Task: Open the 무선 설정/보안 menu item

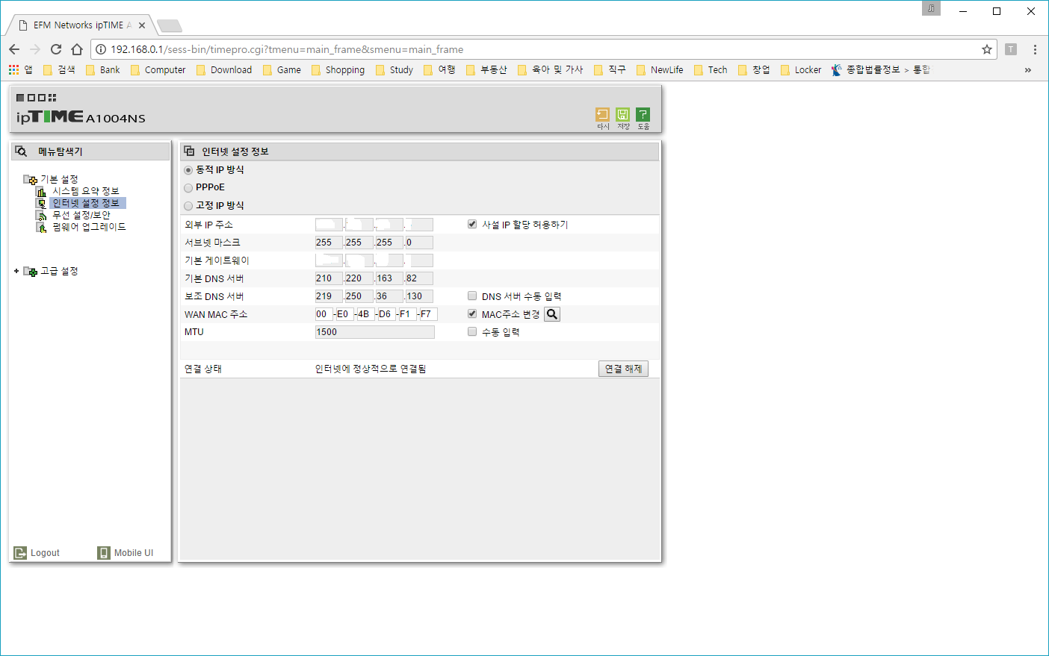Action: click(81, 216)
